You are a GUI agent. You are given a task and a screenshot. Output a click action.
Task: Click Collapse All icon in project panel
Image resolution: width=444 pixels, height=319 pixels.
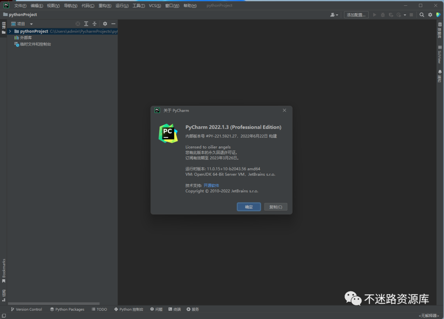pos(94,24)
